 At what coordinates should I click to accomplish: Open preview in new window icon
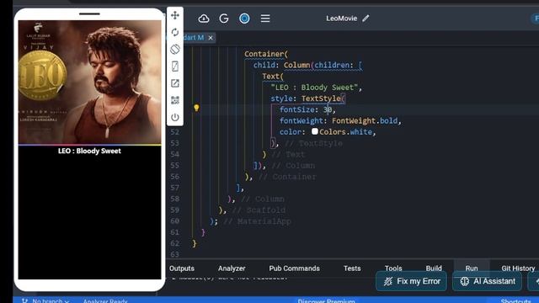(x=175, y=83)
